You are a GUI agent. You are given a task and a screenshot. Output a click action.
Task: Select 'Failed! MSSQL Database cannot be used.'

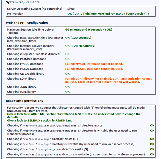[94, 69]
